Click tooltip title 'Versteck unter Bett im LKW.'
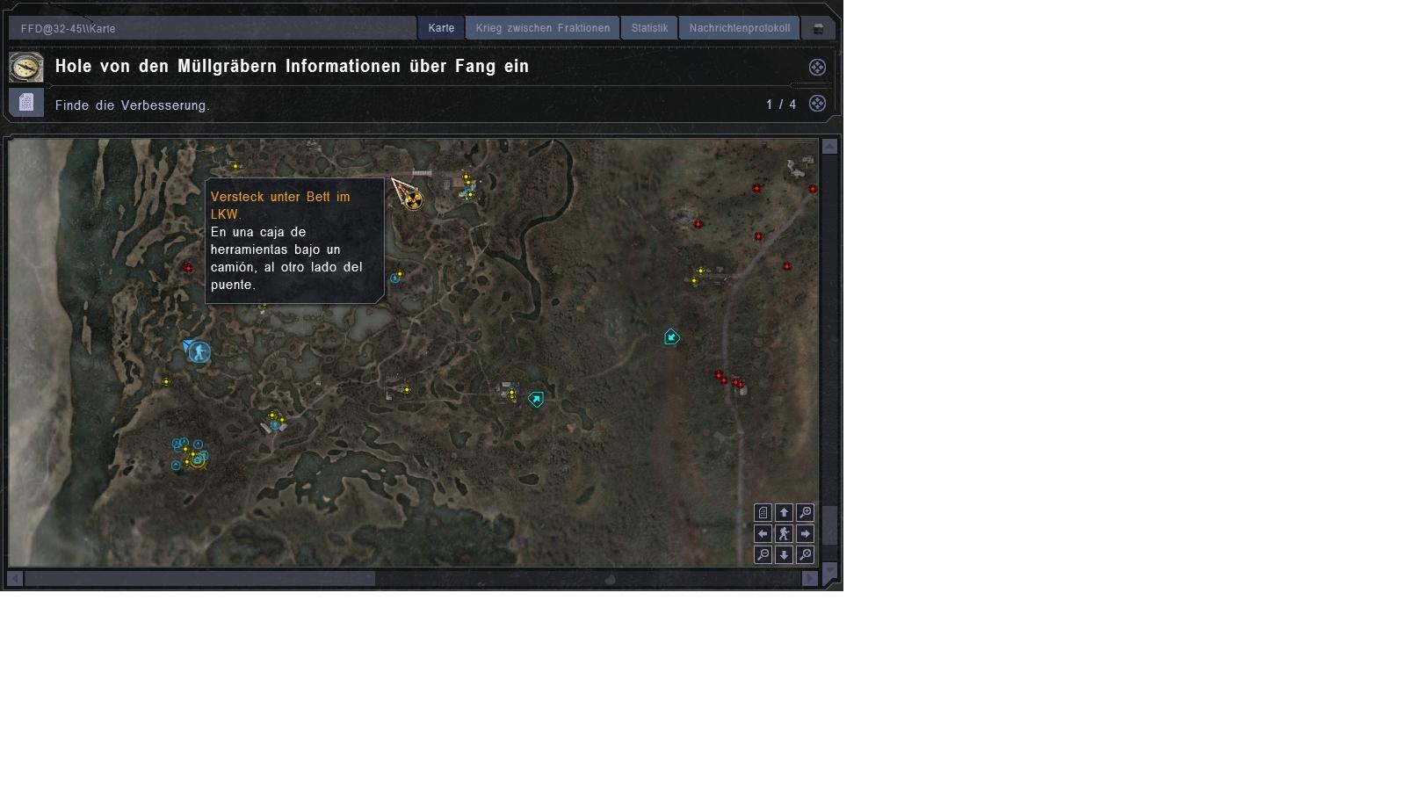1418x788 pixels. (280, 206)
